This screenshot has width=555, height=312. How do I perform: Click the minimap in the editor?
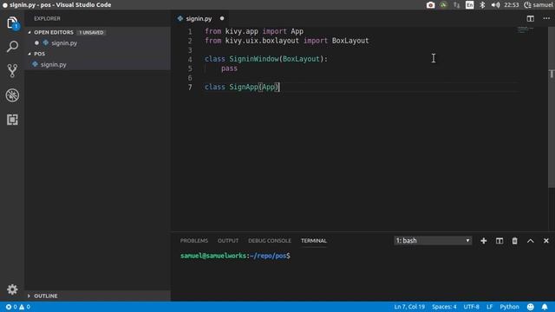coord(525,30)
